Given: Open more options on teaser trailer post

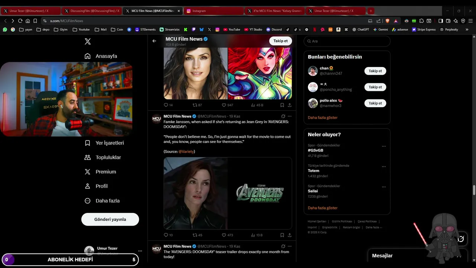Looking at the screenshot, I should click(x=290, y=246).
